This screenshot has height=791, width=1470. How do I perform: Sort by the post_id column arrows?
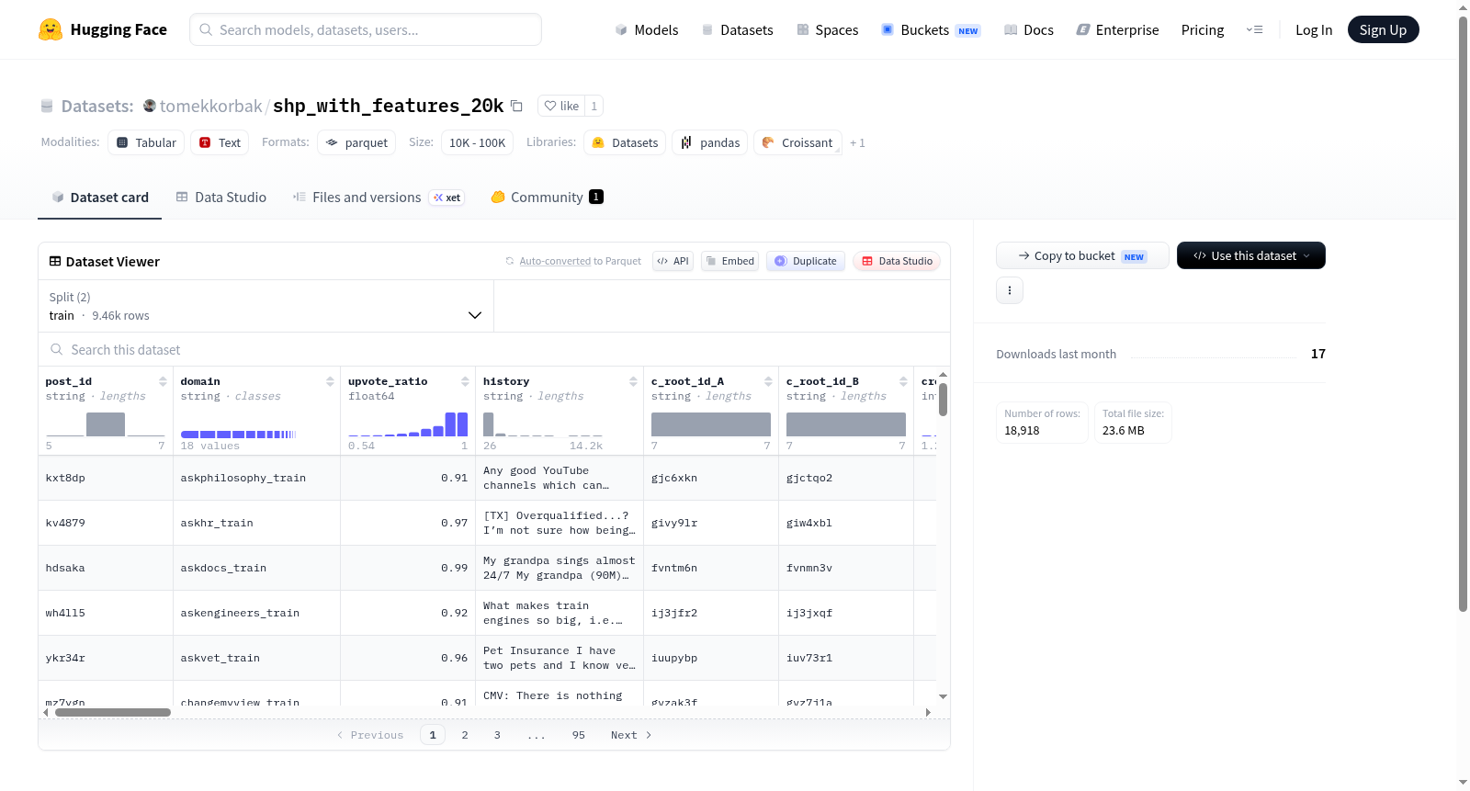tap(163, 381)
